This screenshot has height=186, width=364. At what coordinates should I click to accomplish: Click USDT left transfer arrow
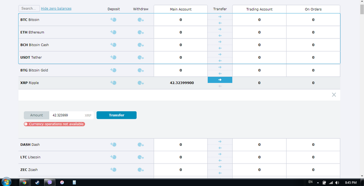(220, 60)
